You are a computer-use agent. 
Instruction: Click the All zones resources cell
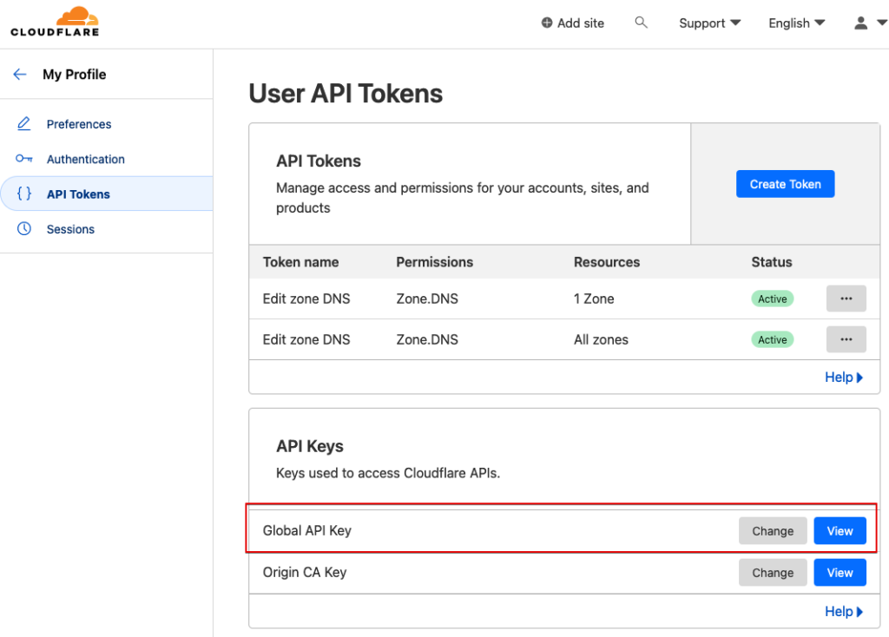click(601, 339)
